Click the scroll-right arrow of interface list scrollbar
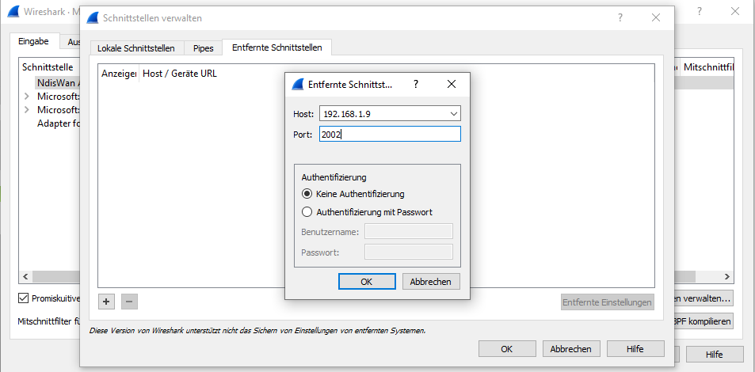Viewport: 755px width, 372px height. pos(727,277)
